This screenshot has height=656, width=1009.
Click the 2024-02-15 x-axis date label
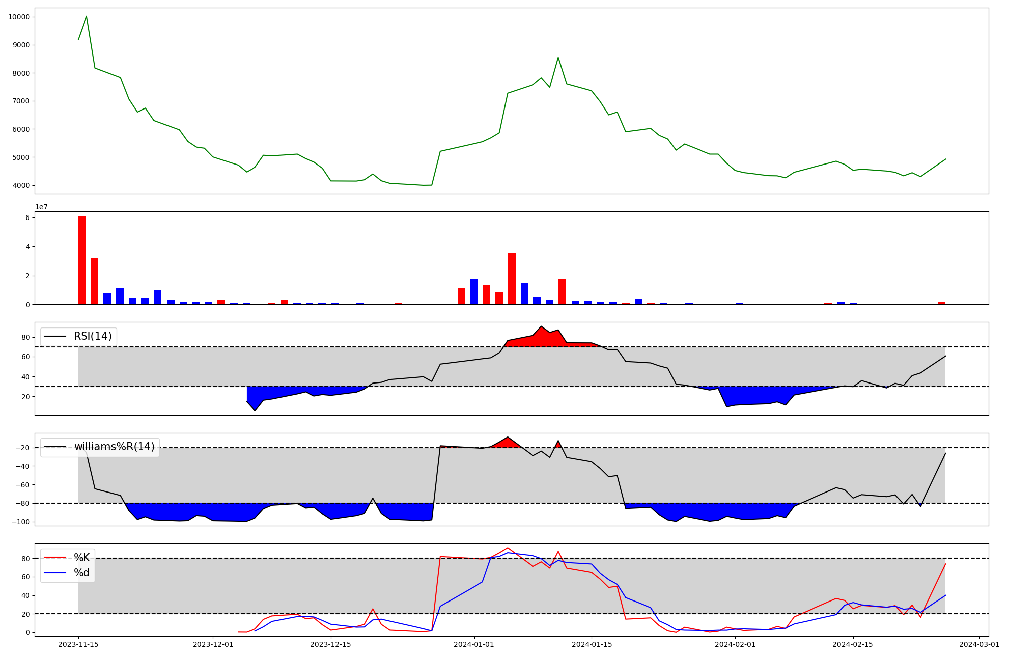(x=853, y=644)
